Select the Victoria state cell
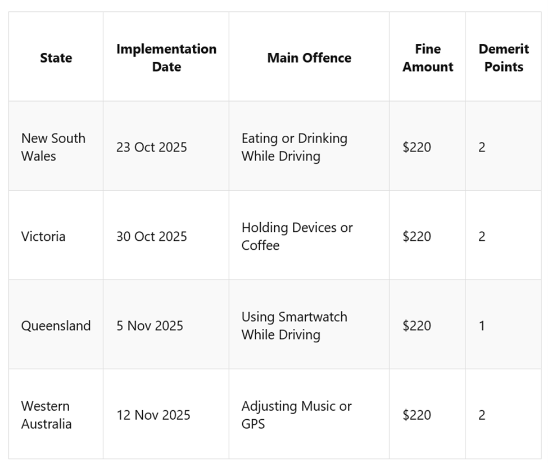The image size is (548, 463). (x=43, y=236)
